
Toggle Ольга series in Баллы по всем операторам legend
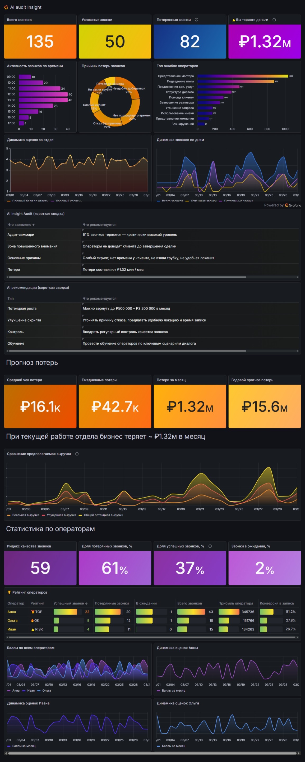coord(44,691)
